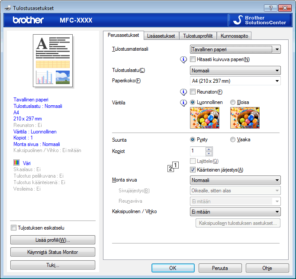The image size is (296, 279).
Task: Click the Eloisa sample image
Action: click(245, 118)
